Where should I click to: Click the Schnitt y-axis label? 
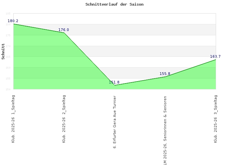click(x=3, y=51)
